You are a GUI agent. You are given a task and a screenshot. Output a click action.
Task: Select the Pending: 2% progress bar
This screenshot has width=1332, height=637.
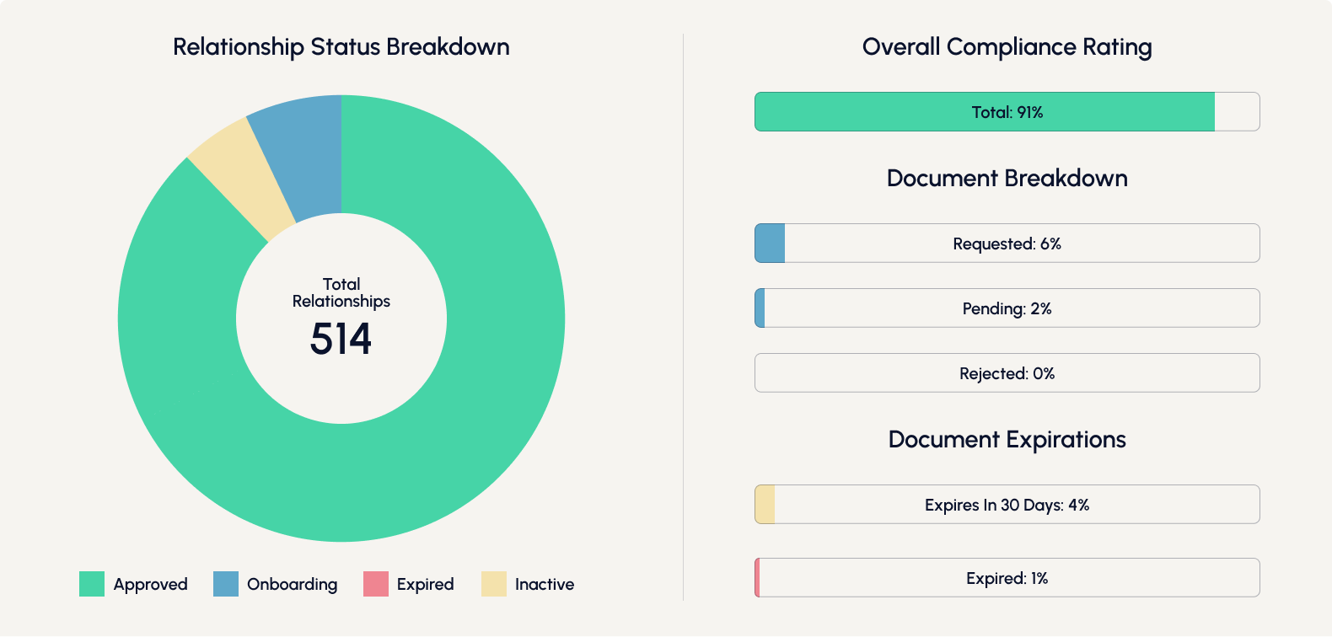pos(1007,308)
